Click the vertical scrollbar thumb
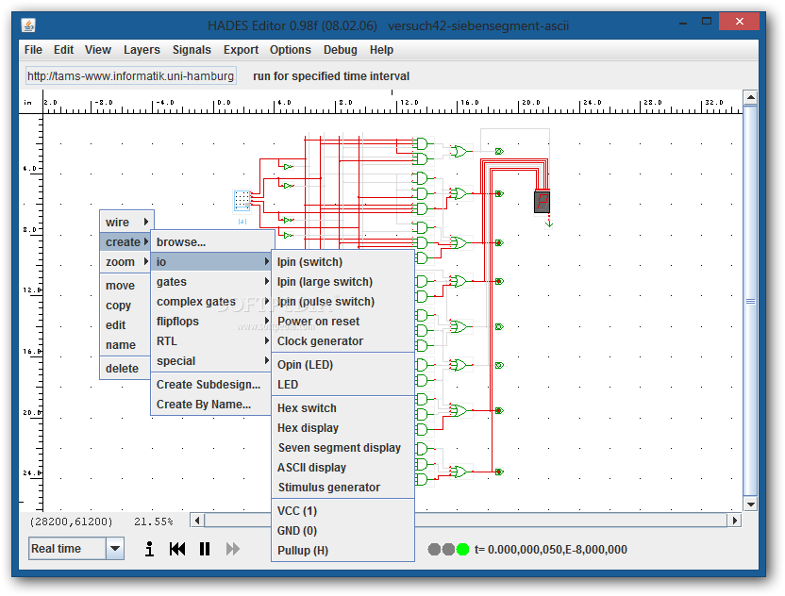The width and height of the screenshot is (785, 596). click(750, 301)
